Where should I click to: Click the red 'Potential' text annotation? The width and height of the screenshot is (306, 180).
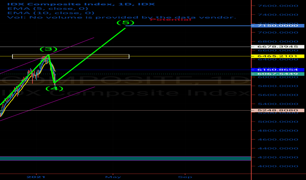click(x=170, y=19)
